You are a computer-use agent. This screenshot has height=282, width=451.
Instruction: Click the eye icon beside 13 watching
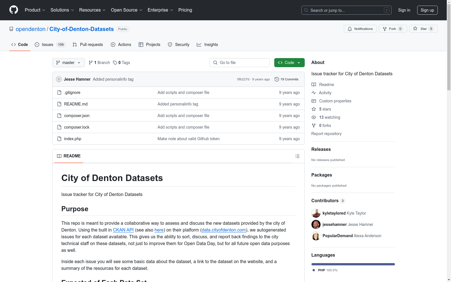[314, 117]
